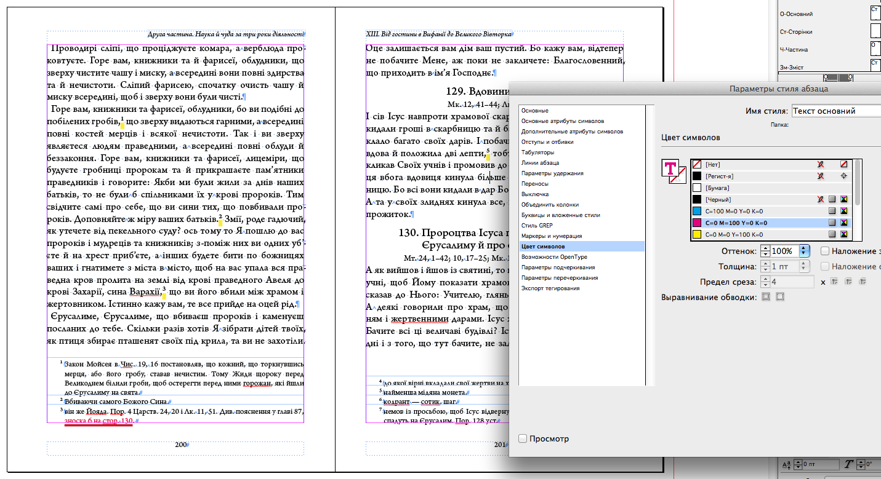Click page number 200 in the document
881x479 pixels.
coord(180,445)
